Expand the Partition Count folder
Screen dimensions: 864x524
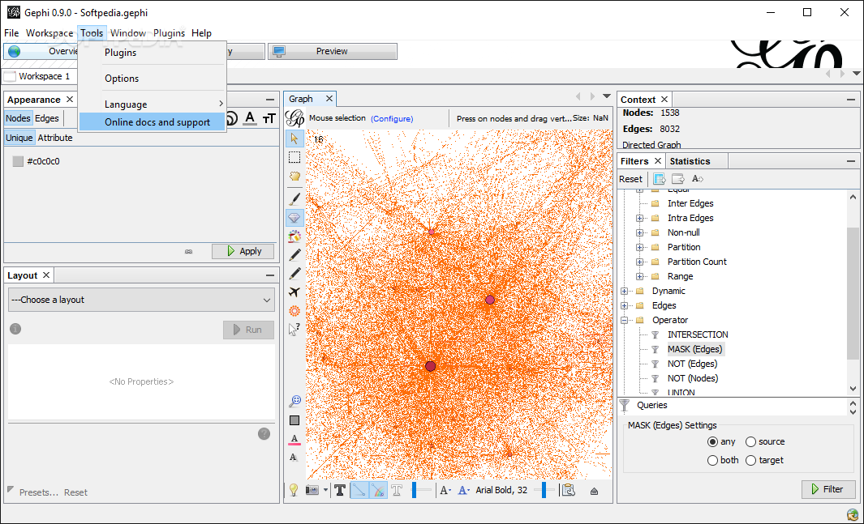(x=640, y=262)
